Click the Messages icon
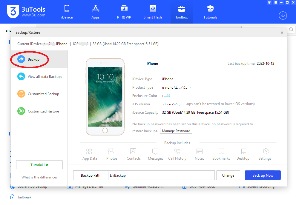 tap(155, 151)
